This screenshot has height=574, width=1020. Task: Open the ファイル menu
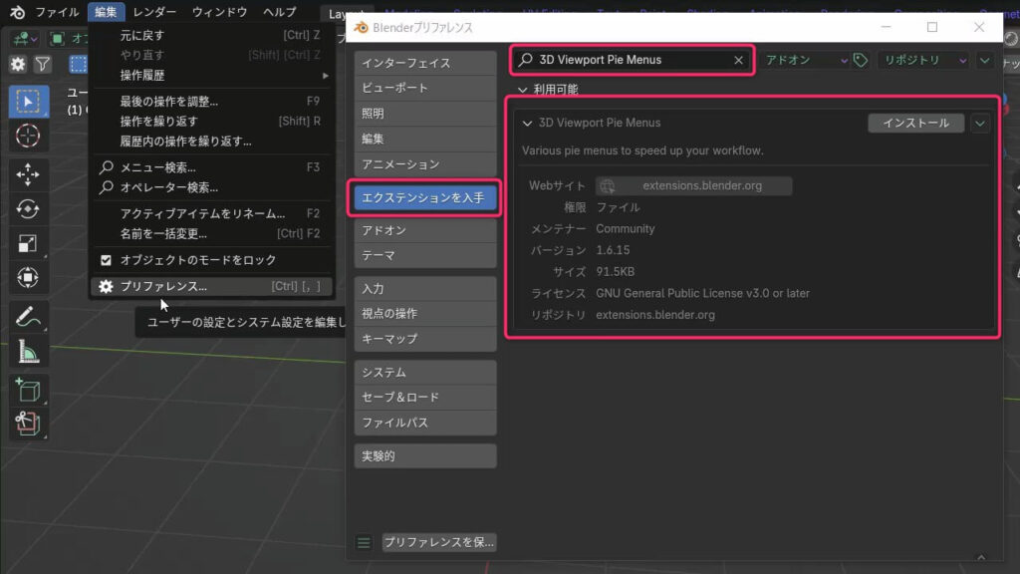tap(57, 12)
